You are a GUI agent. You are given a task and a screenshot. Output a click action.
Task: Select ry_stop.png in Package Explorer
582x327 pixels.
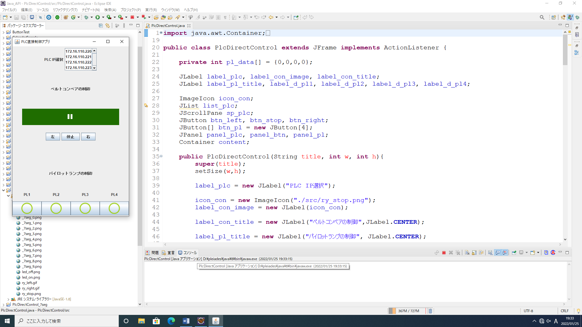point(31,293)
